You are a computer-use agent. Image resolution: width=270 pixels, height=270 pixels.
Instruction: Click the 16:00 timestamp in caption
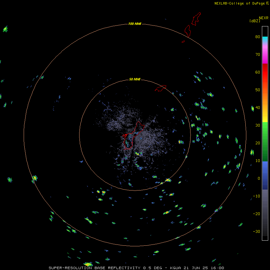[x=217, y=268]
